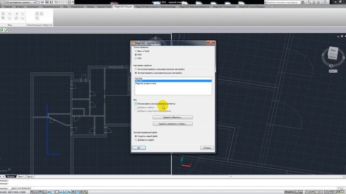Enable Использовать экструзионные элементы checkbox
The image size is (346, 194).
[136, 103]
